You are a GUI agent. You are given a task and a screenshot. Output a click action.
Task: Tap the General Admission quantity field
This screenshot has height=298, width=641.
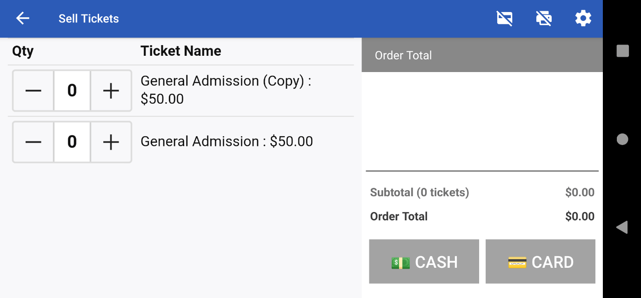click(x=72, y=142)
